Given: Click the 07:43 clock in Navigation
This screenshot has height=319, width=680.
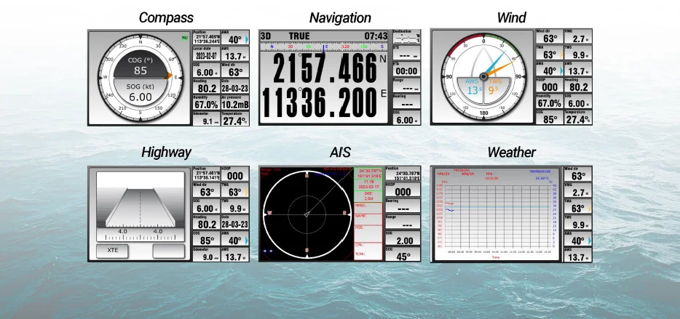Looking at the screenshot, I should (376, 36).
